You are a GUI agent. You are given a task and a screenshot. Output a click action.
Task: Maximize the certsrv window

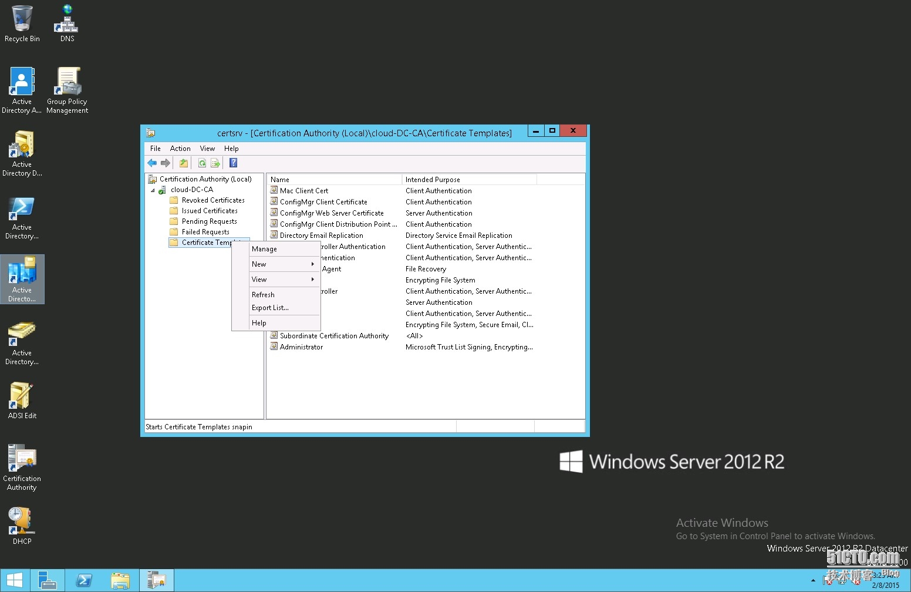click(x=552, y=130)
